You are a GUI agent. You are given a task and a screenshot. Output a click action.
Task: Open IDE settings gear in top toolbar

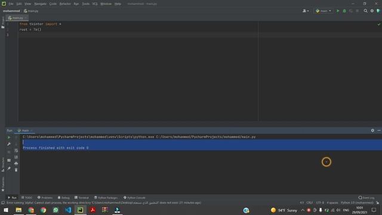pyautogui.click(x=372, y=11)
